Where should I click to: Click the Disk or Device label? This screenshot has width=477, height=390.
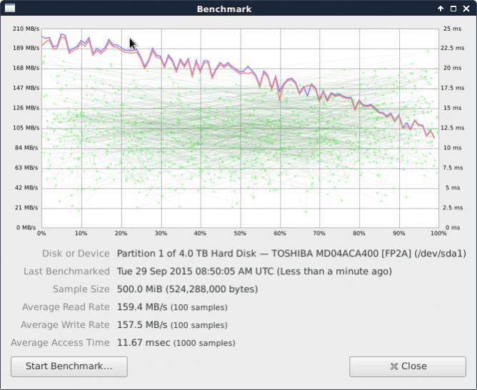click(x=76, y=254)
